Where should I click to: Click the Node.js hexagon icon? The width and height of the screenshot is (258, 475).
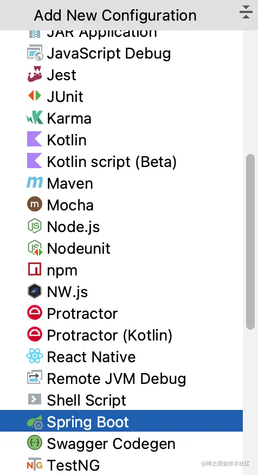[x=35, y=226]
